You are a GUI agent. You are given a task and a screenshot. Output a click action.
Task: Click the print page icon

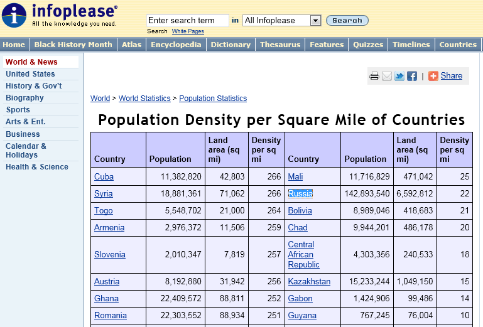click(x=374, y=76)
